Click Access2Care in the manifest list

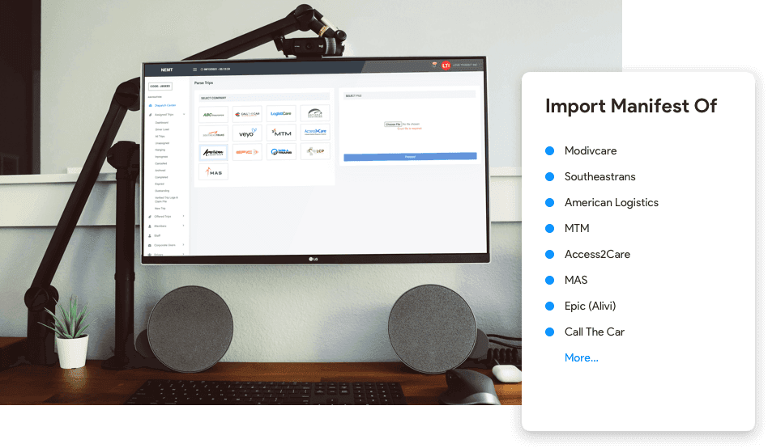(x=597, y=254)
